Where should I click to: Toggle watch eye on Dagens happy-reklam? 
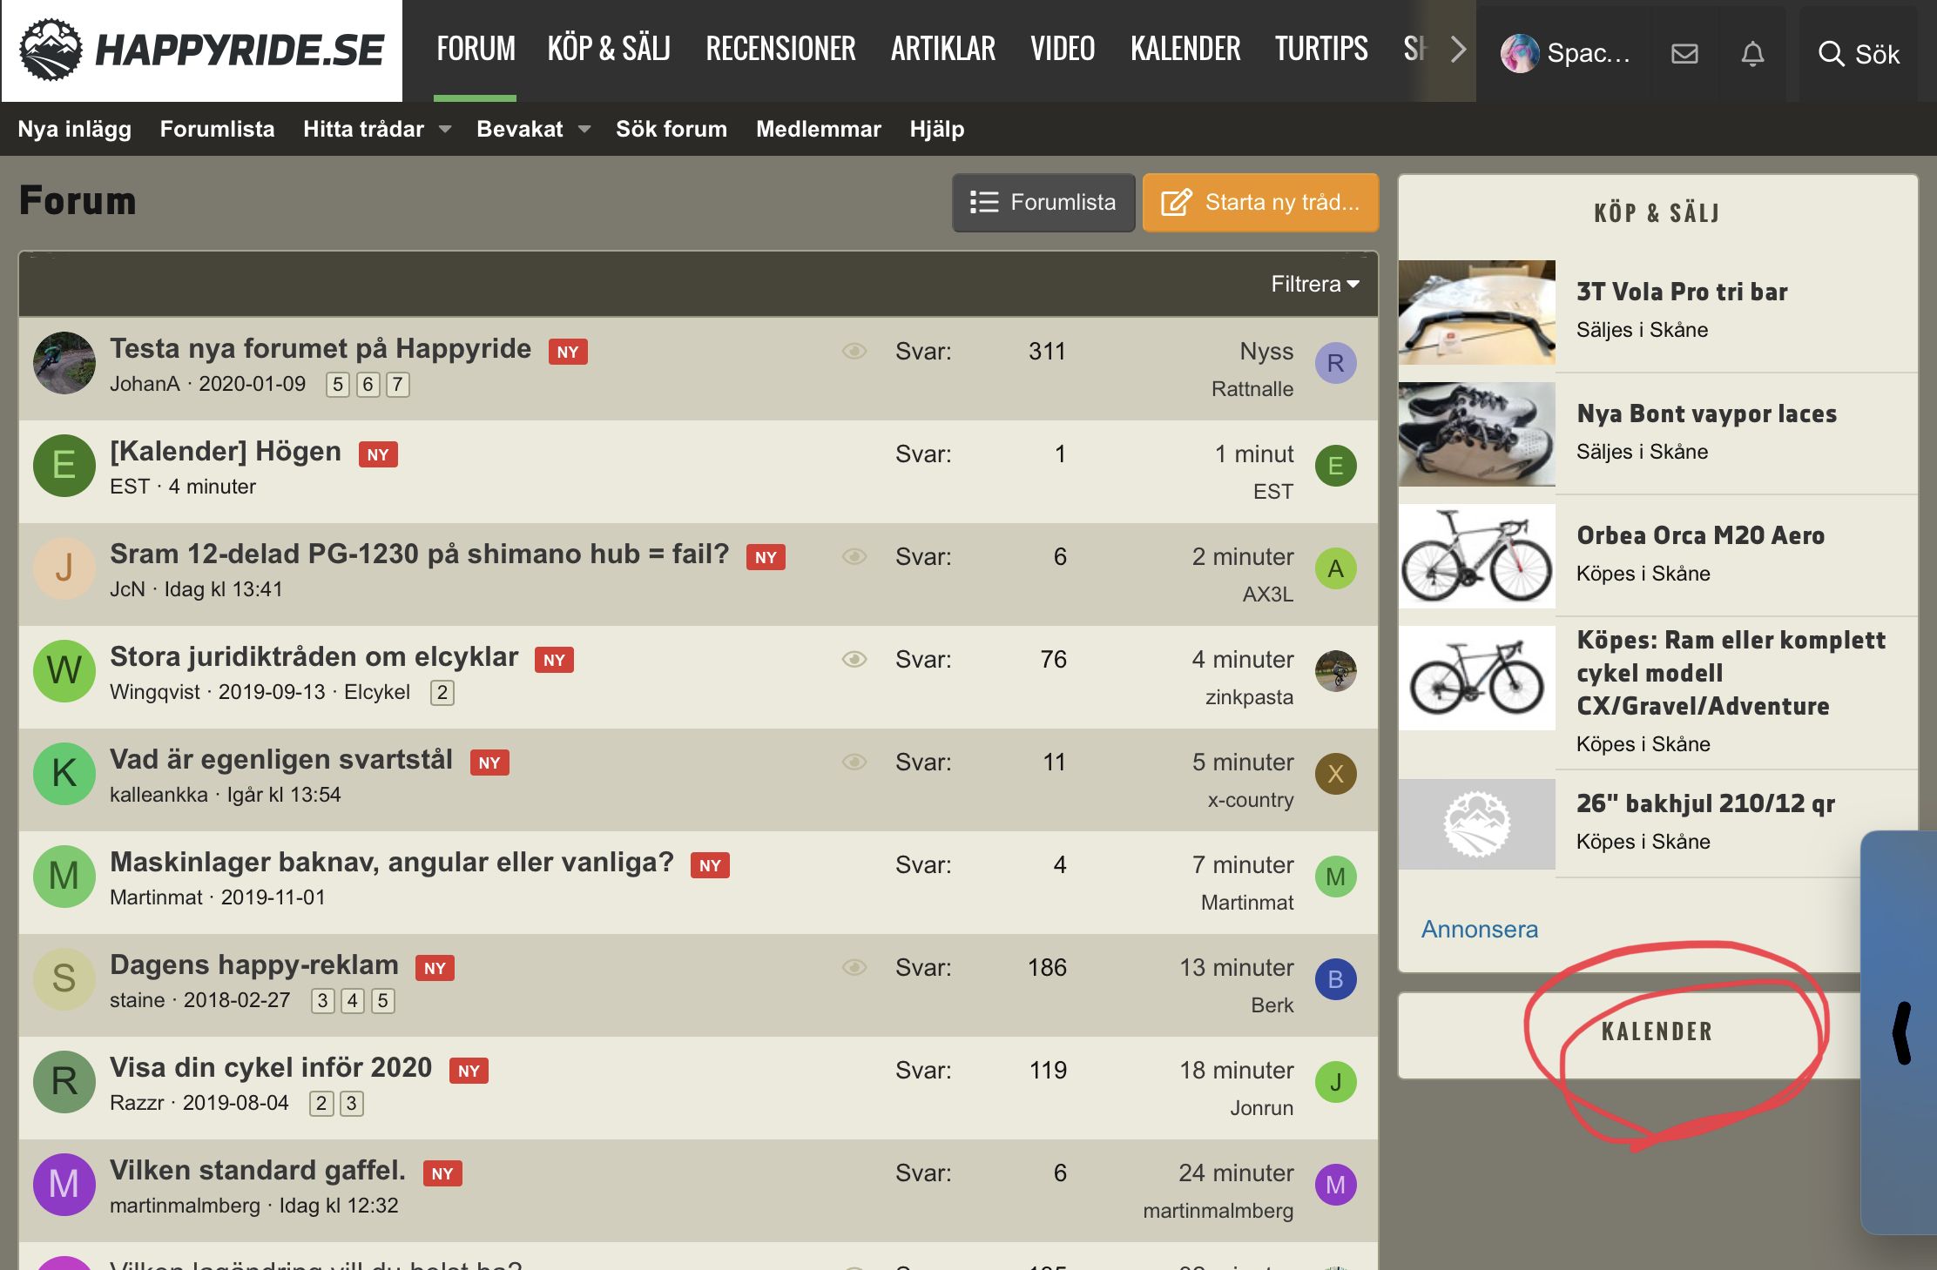(854, 967)
